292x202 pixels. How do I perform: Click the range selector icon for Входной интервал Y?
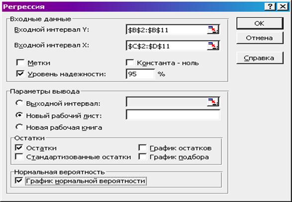213,30
